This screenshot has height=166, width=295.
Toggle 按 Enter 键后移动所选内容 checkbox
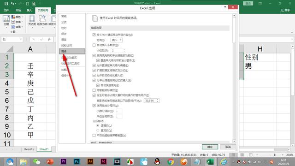(94, 35)
